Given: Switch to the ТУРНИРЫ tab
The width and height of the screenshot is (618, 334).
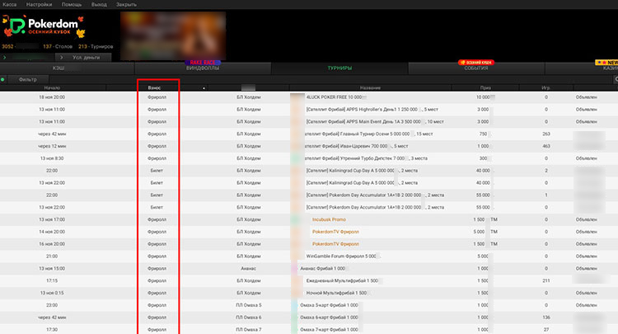Looking at the screenshot, I should coord(339,68).
